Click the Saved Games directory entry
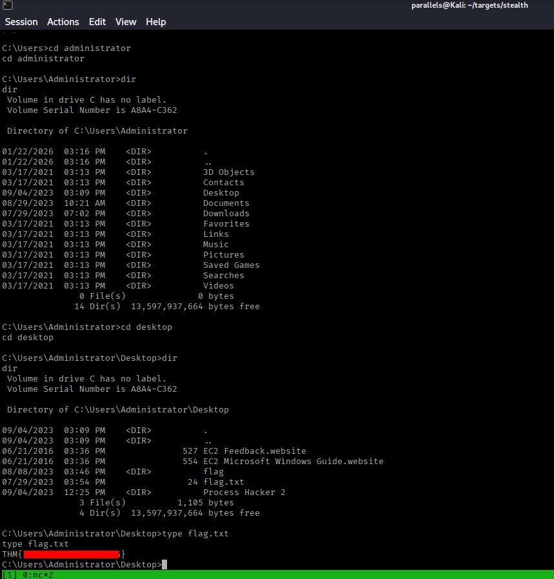Screen dimensions: 554x579 click(x=231, y=265)
